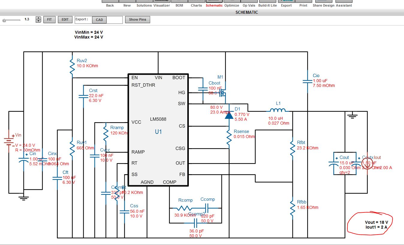
Task: Select the LM5088 U1 chip component
Action: point(158,130)
